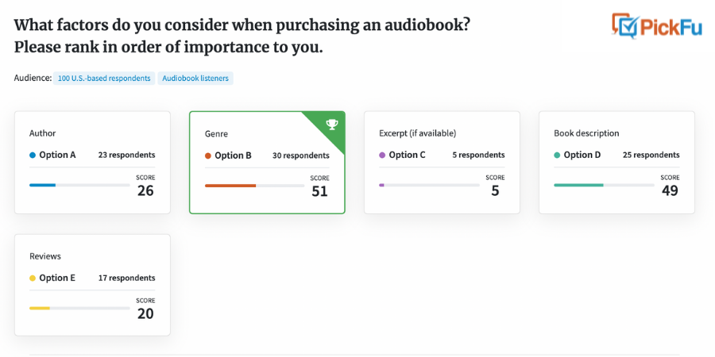Image resolution: width=715 pixels, height=357 pixels.
Task: Select the 100 U.S.-based respondents tag
Action: click(104, 79)
